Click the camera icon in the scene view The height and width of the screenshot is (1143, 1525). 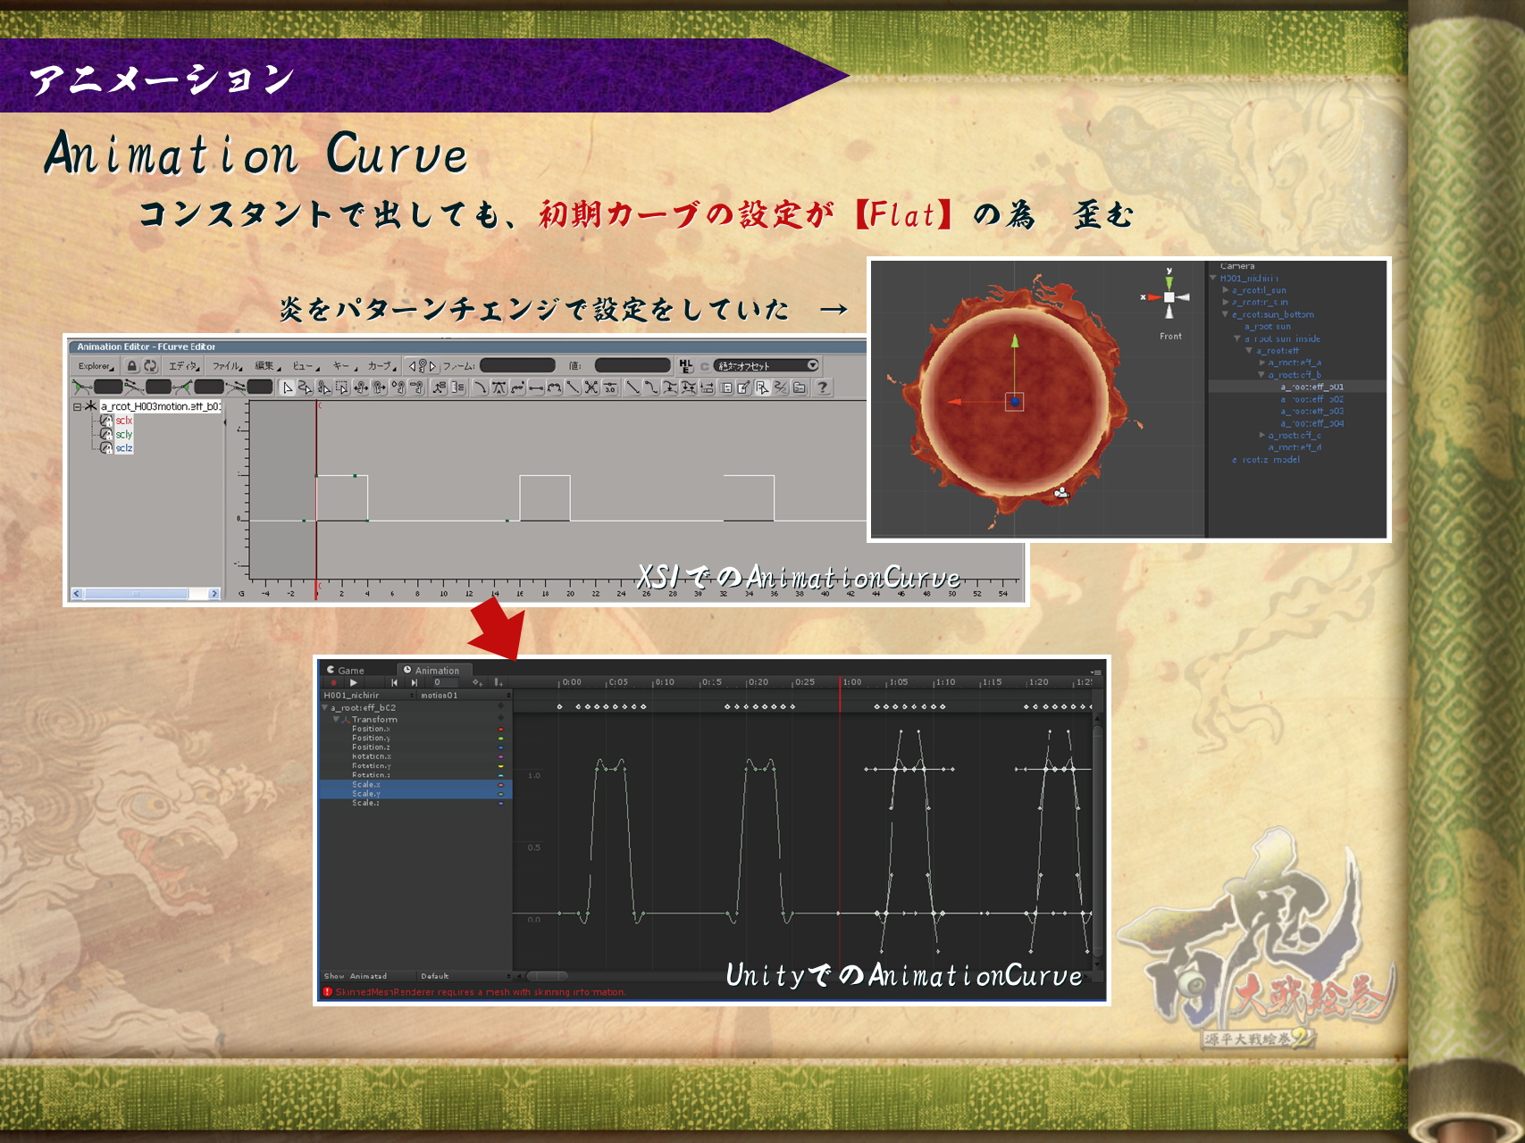(1060, 492)
